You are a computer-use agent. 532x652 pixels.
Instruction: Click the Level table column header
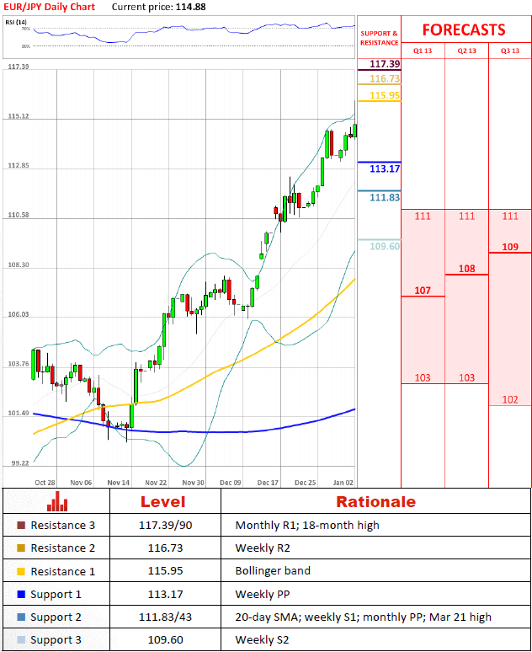click(x=163, y=501)
